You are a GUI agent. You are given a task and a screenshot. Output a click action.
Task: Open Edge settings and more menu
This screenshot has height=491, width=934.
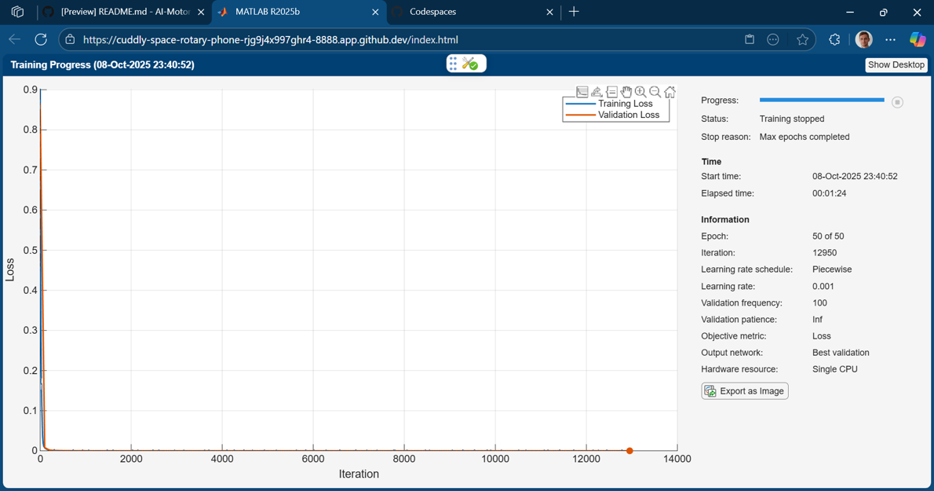(x=890, y=39)
